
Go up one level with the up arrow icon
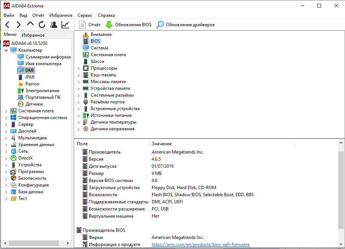click(30, 24)
